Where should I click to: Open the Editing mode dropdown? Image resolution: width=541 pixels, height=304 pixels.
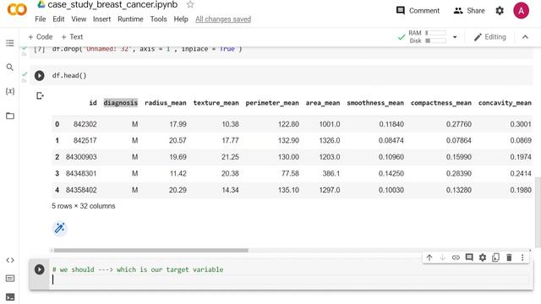[x=490, y=37]
